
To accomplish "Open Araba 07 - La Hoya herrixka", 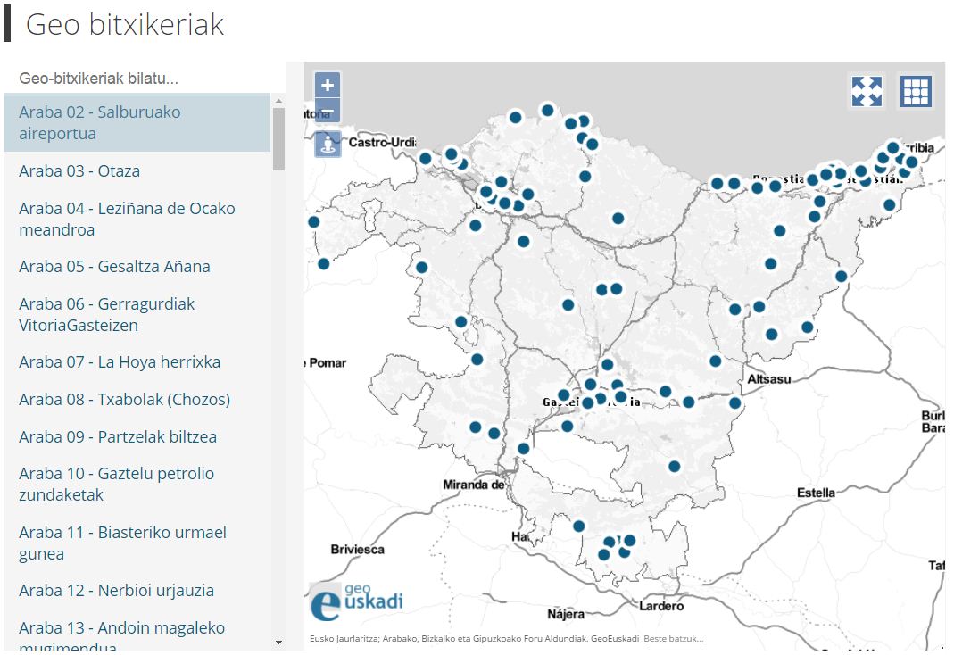I will point(120,362).
